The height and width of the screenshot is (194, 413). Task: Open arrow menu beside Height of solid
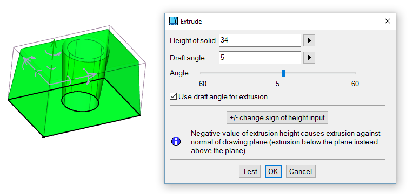click(x=309, y=40)
